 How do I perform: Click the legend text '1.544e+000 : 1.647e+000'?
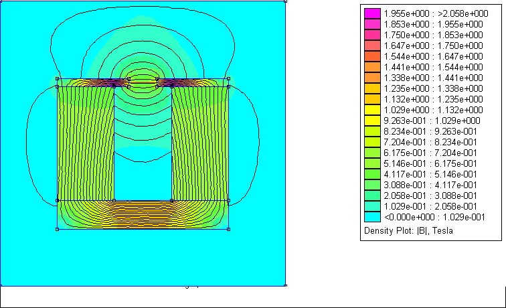[x=434, y=56]
